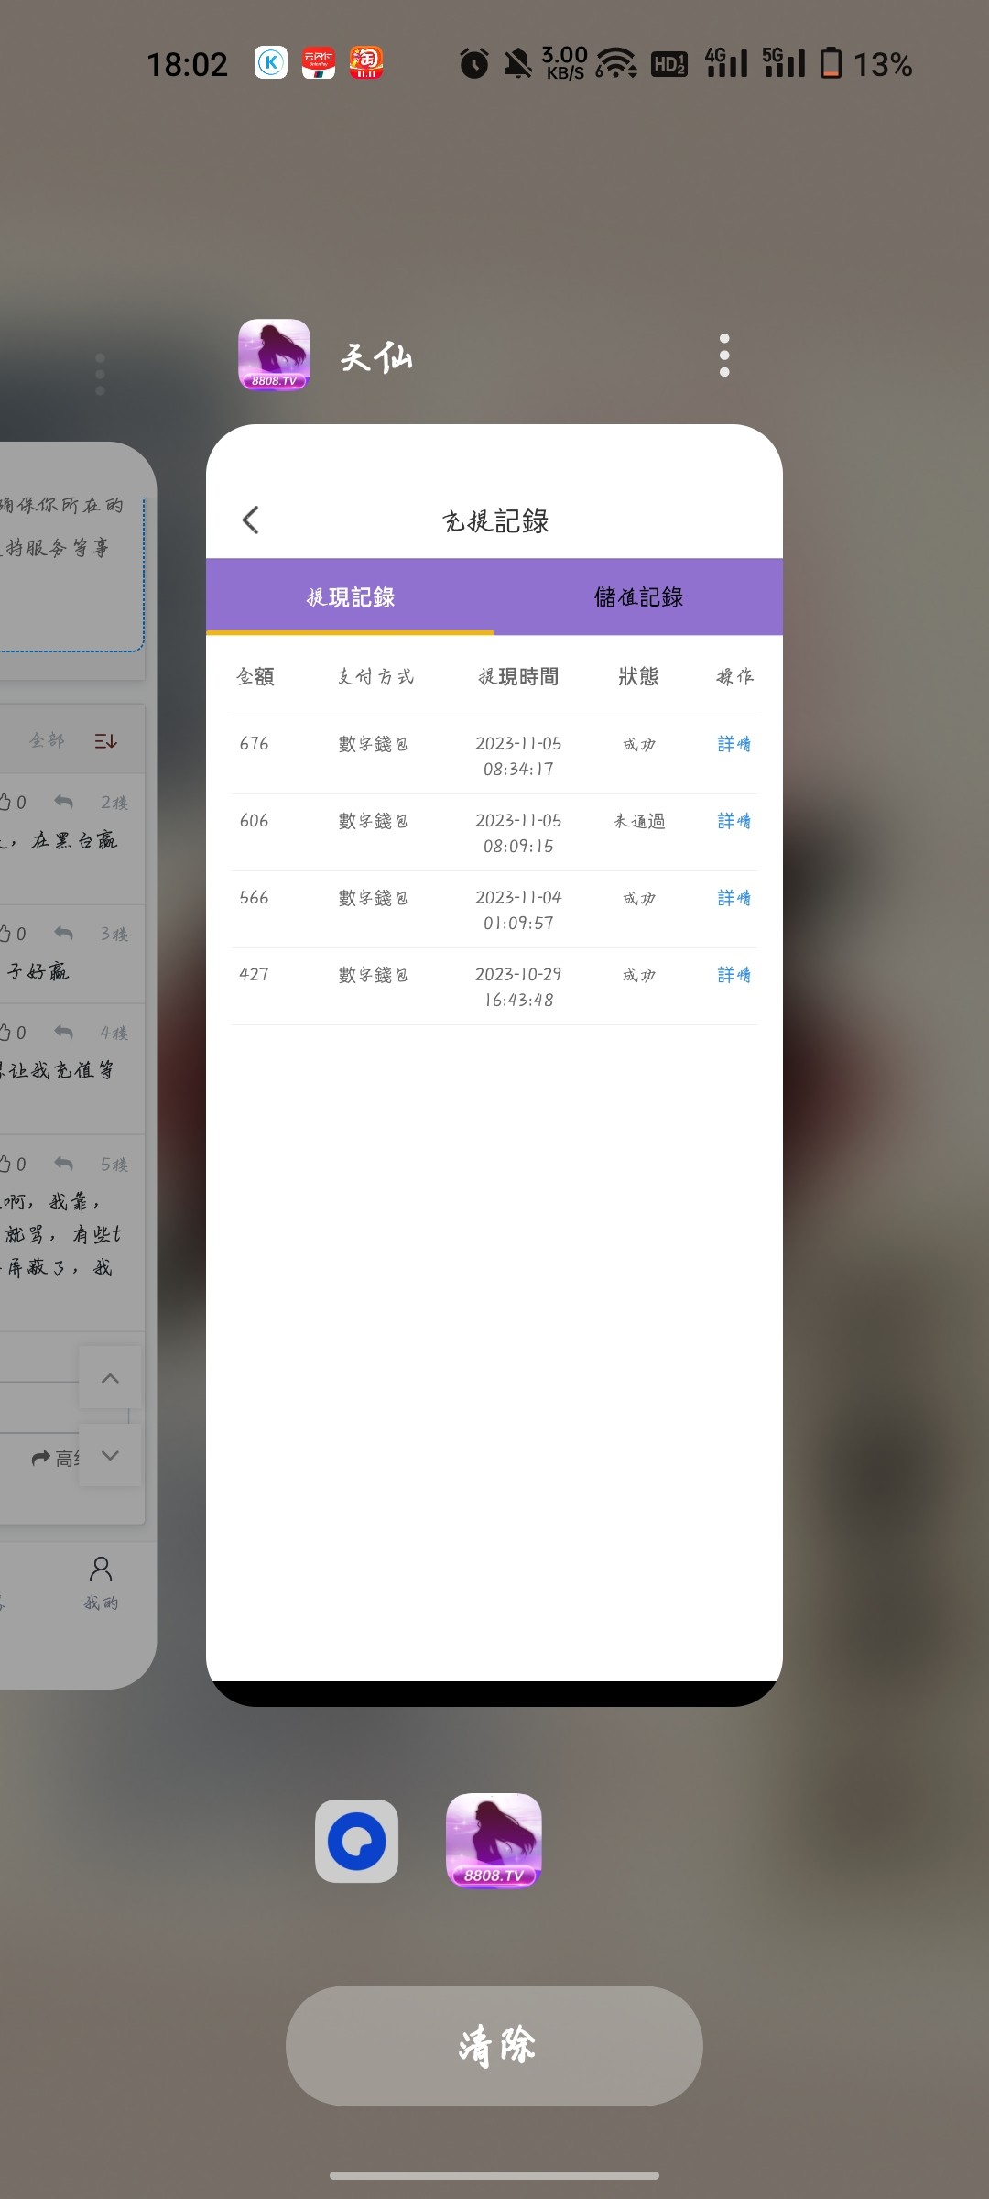Tap the reply arrow on 2樓 comment

(x=63, y=803)
